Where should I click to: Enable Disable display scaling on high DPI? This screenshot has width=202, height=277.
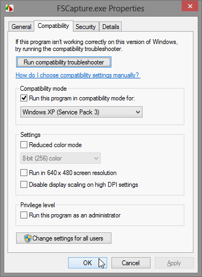(x=24, y=185)
